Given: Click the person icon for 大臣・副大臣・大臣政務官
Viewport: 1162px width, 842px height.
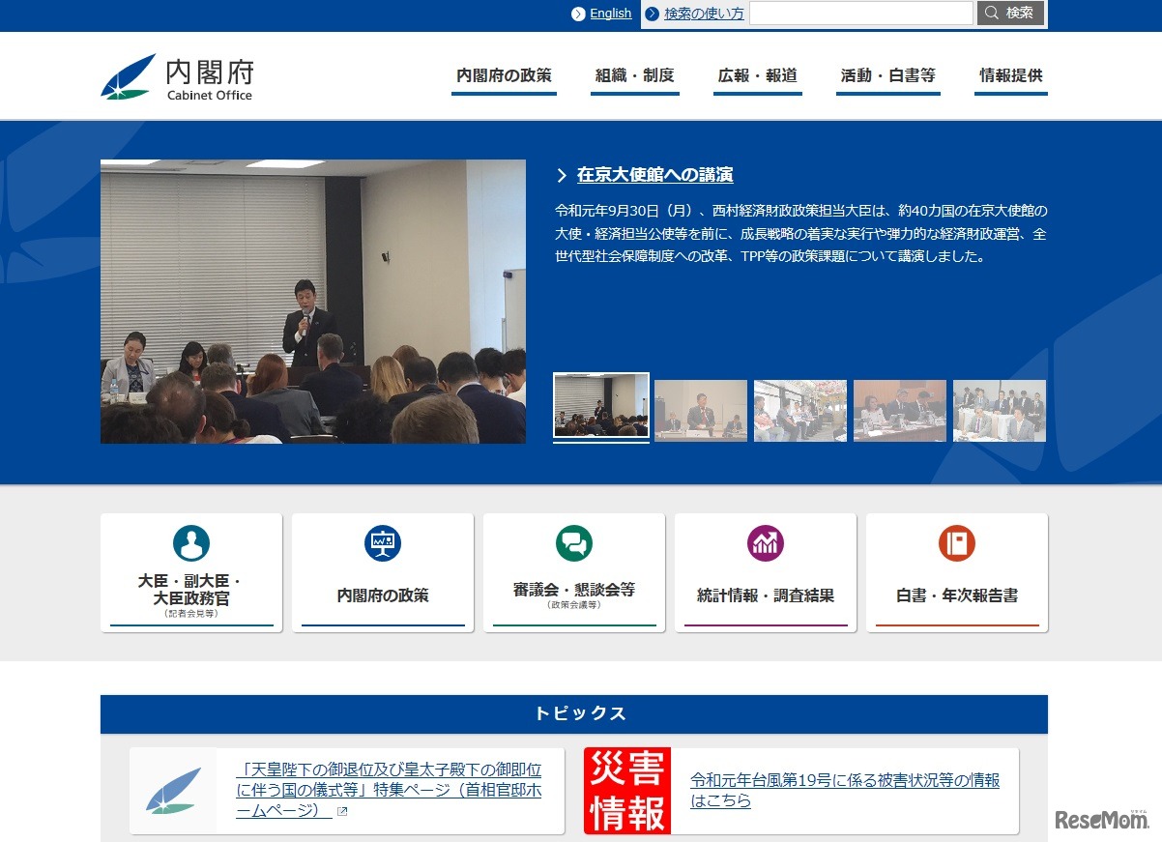Looking at the screenshot, I should click(x=191, y=543).
